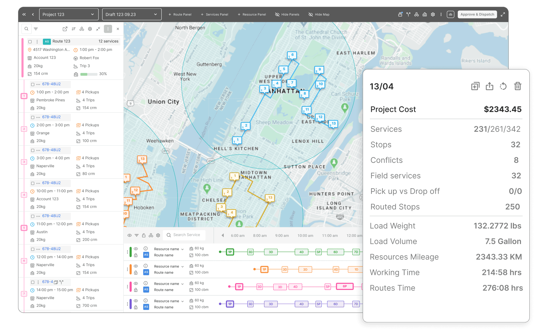Click the sort icon in route panel toolbar
Image resolution: width=541 pixels, height=331 pixels.
click(x=73, y=29)
